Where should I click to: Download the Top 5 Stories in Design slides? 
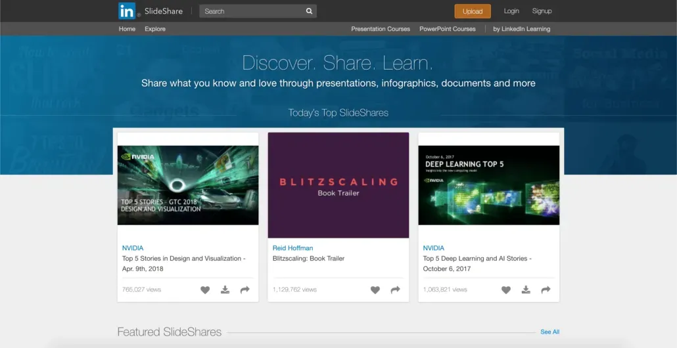(225, 290)
